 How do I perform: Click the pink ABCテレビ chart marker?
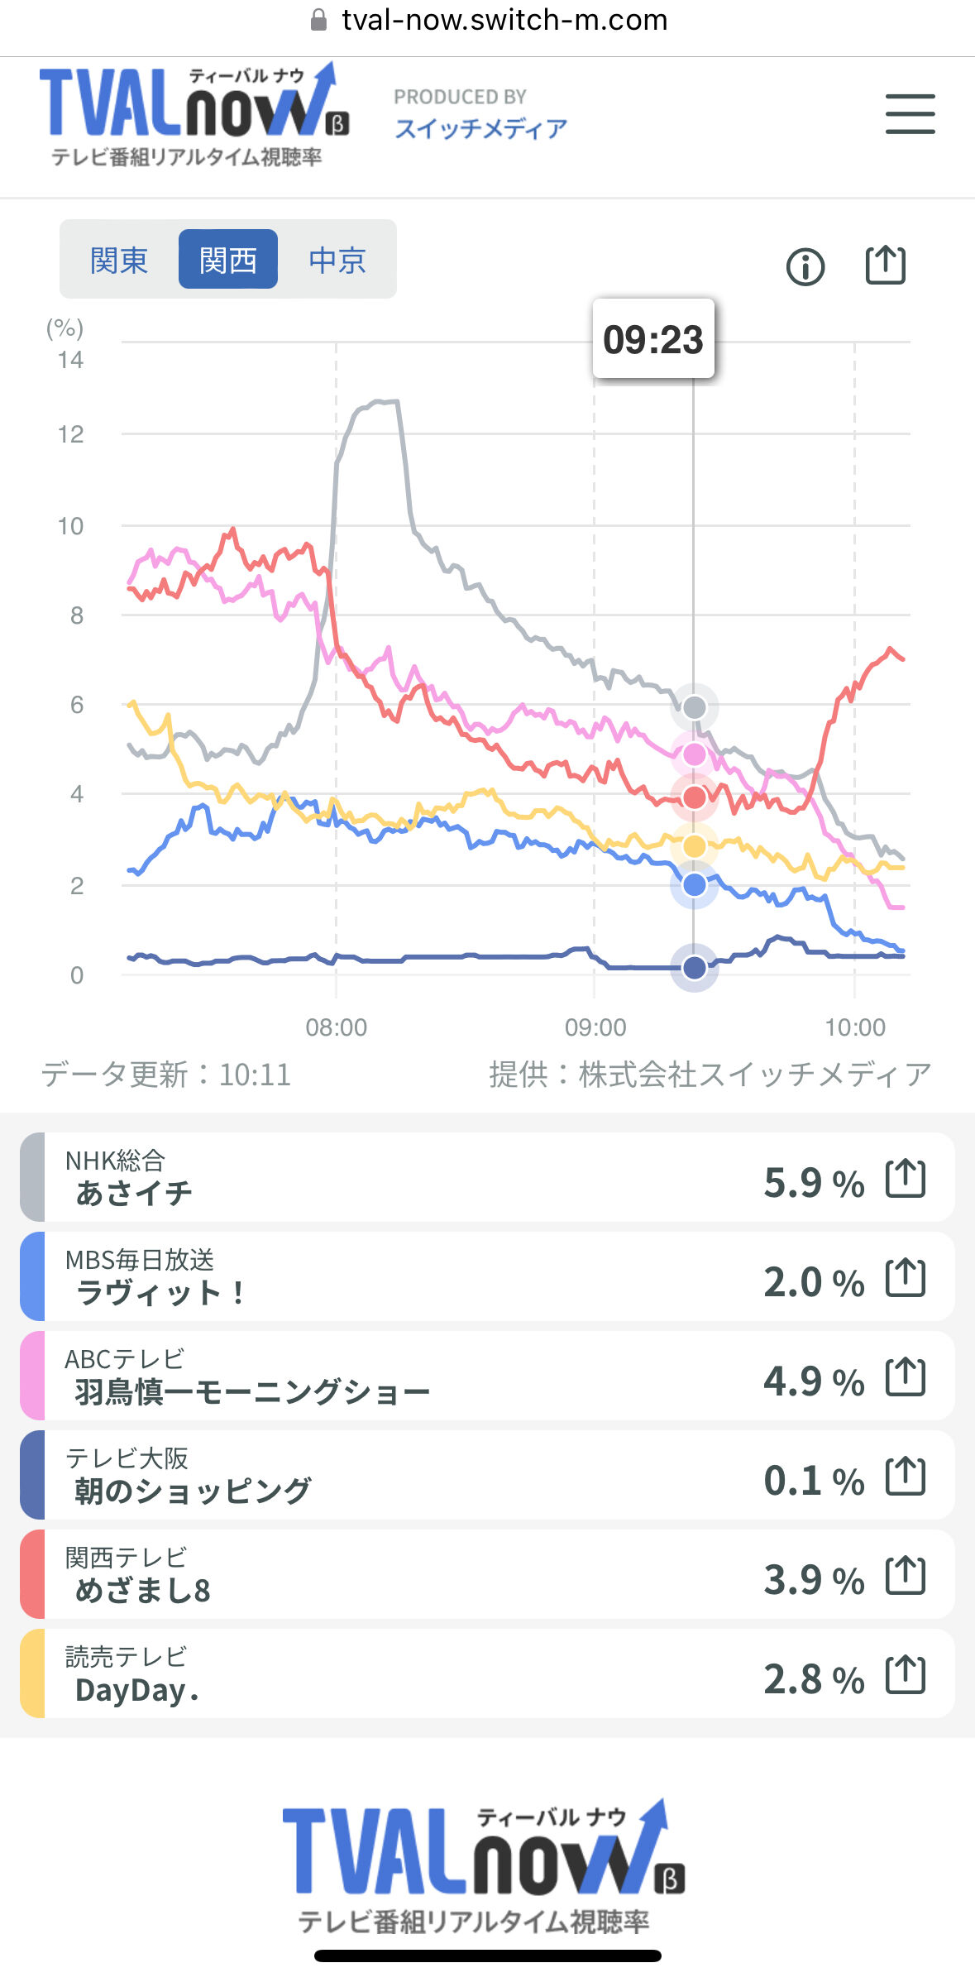pyautogui.click(x=694, y=754)
